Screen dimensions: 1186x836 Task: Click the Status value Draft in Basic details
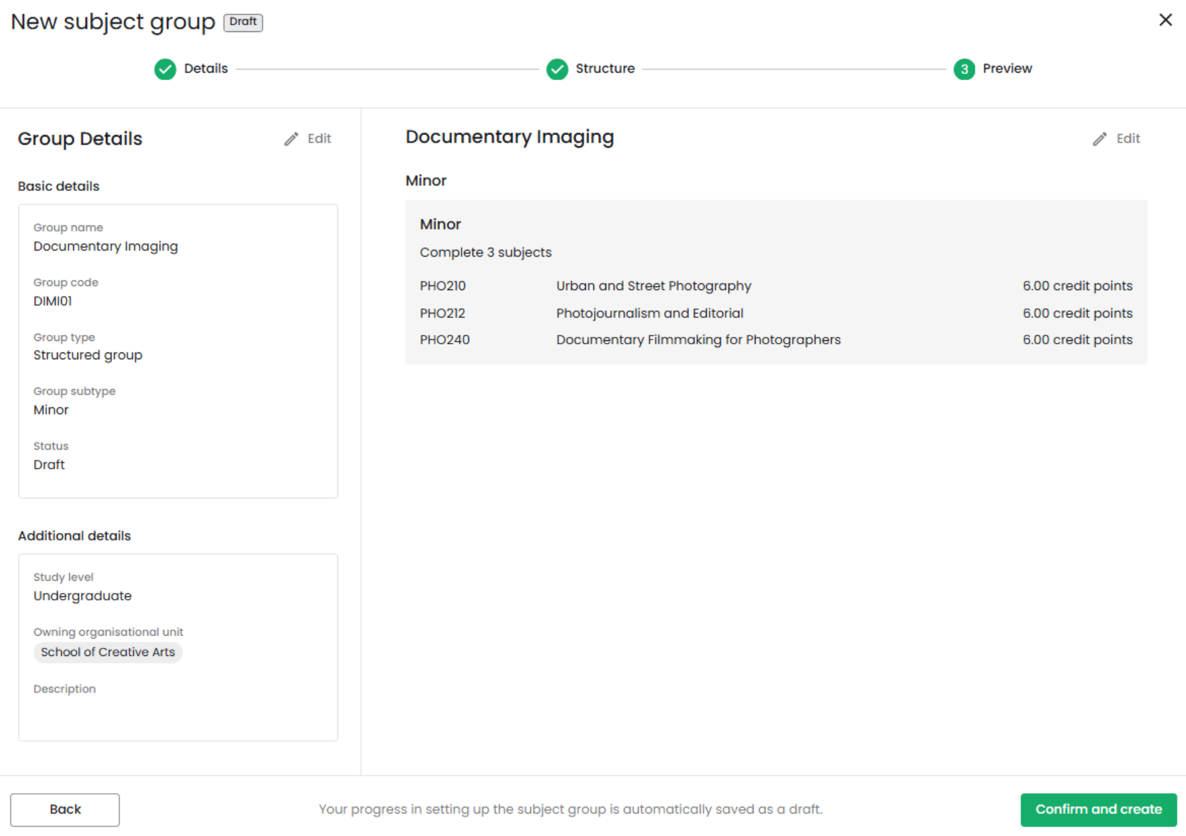point(49,465)
